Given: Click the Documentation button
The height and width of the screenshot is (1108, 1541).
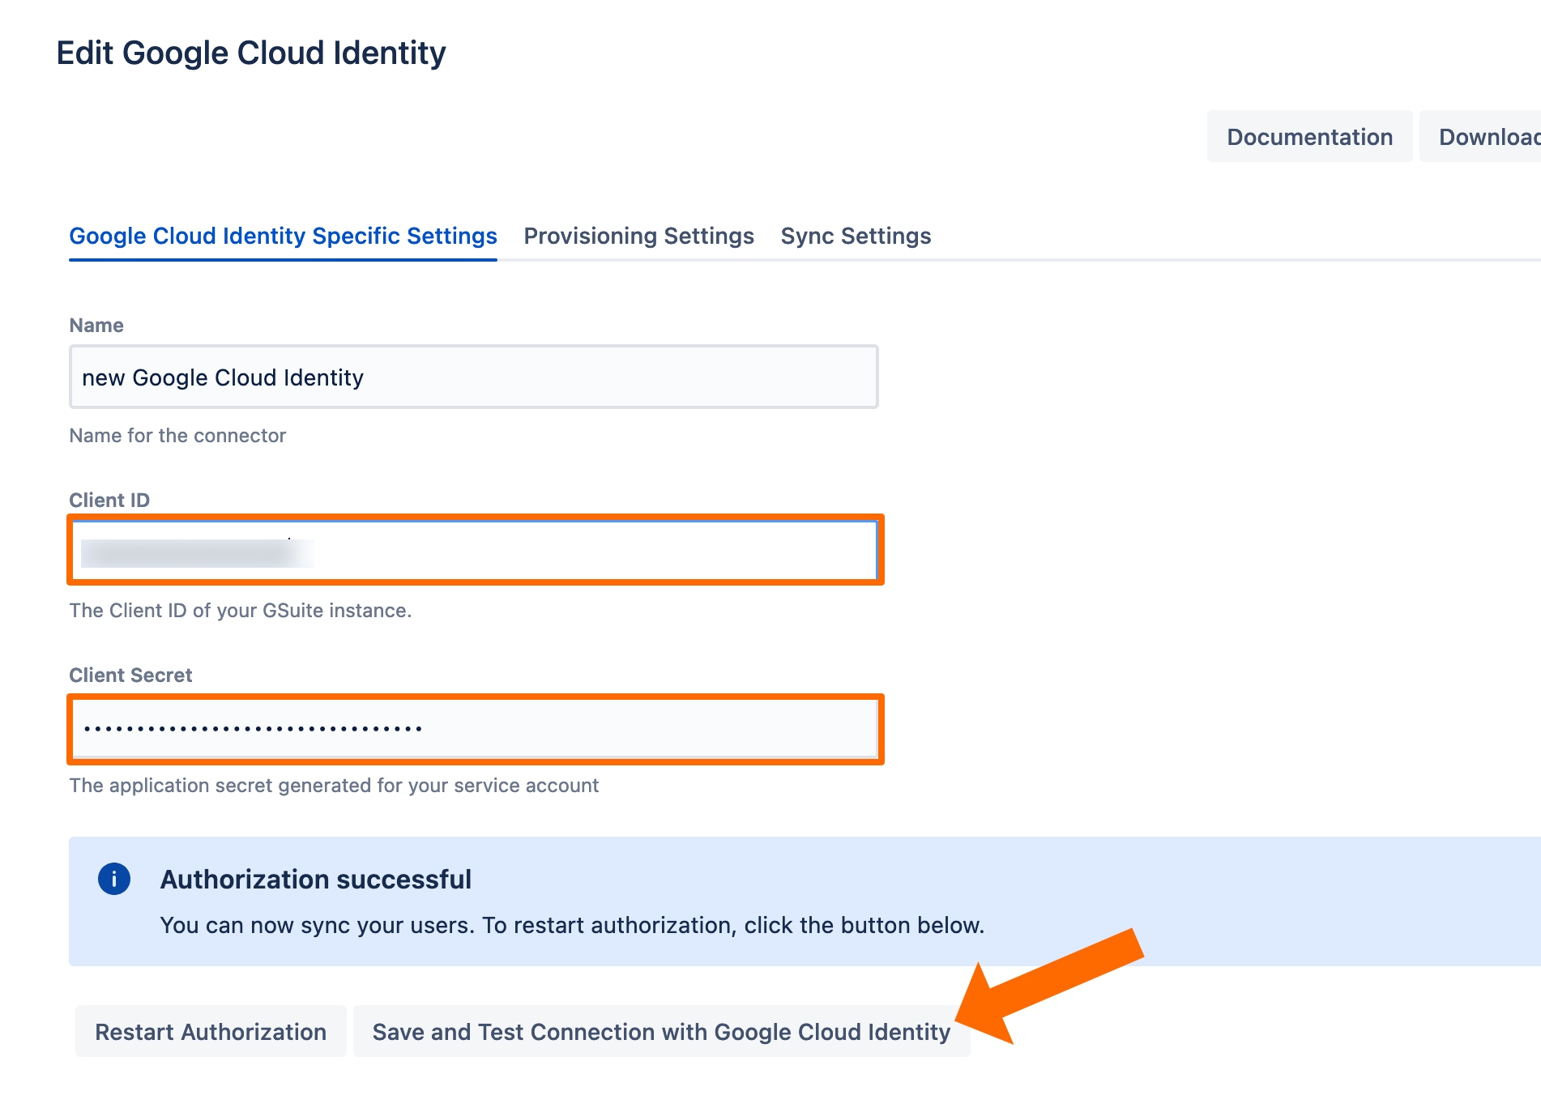Looking at the screenshot, I should (1309, 137).
